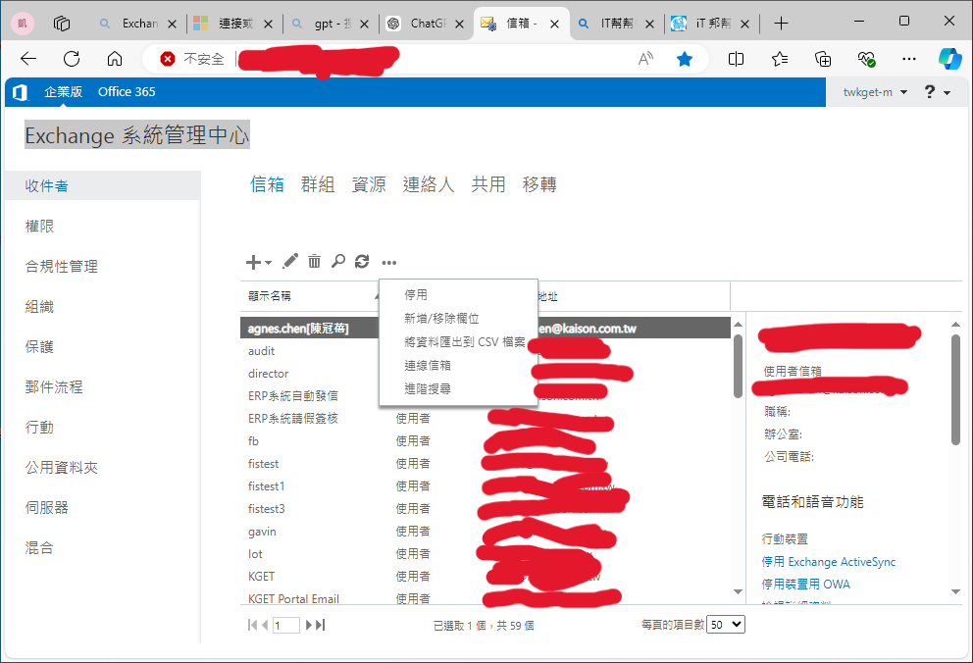Switch to 群組 tab
Viewport: 973px width, 663px height.
coord(318,184)
